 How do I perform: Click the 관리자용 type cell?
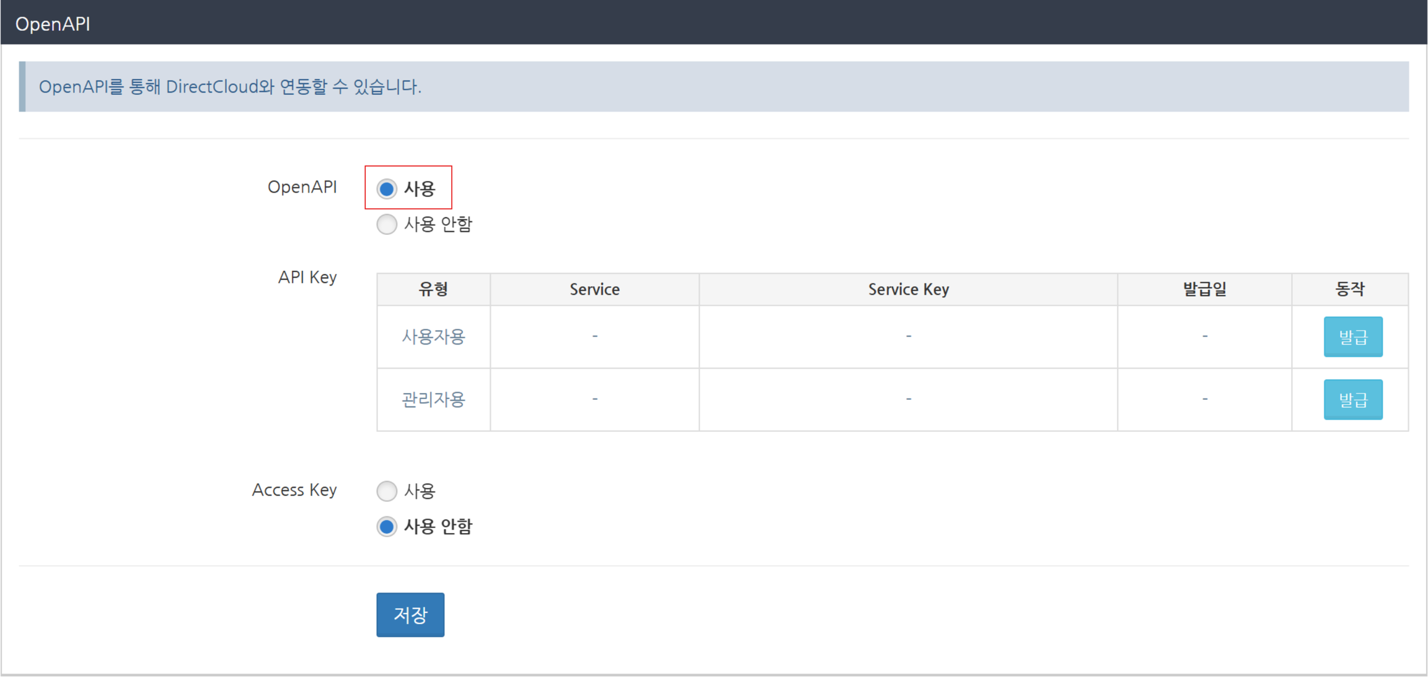[x=433, y=400]
